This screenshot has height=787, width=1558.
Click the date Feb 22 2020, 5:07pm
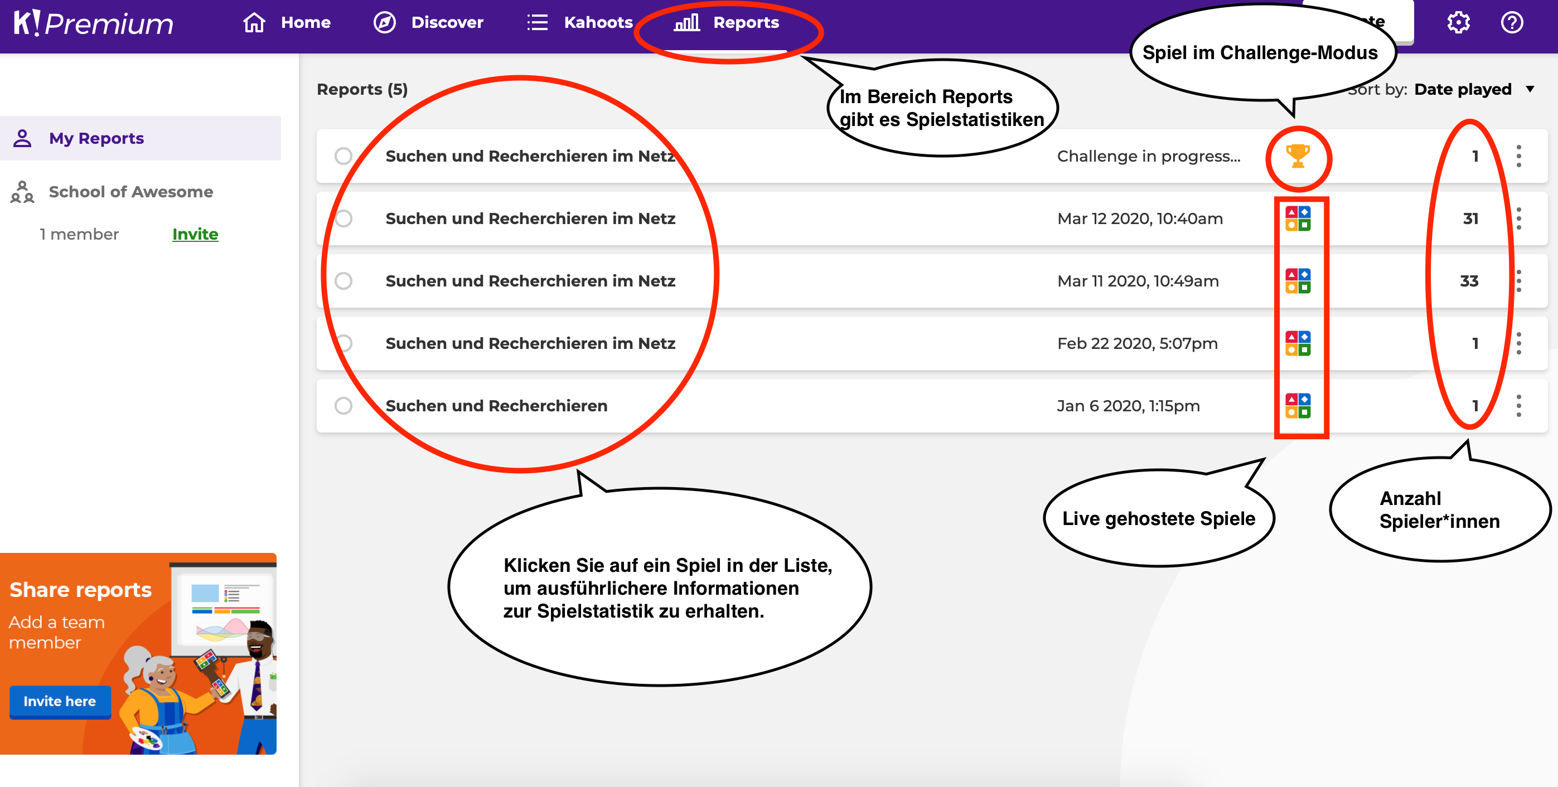1137,343
